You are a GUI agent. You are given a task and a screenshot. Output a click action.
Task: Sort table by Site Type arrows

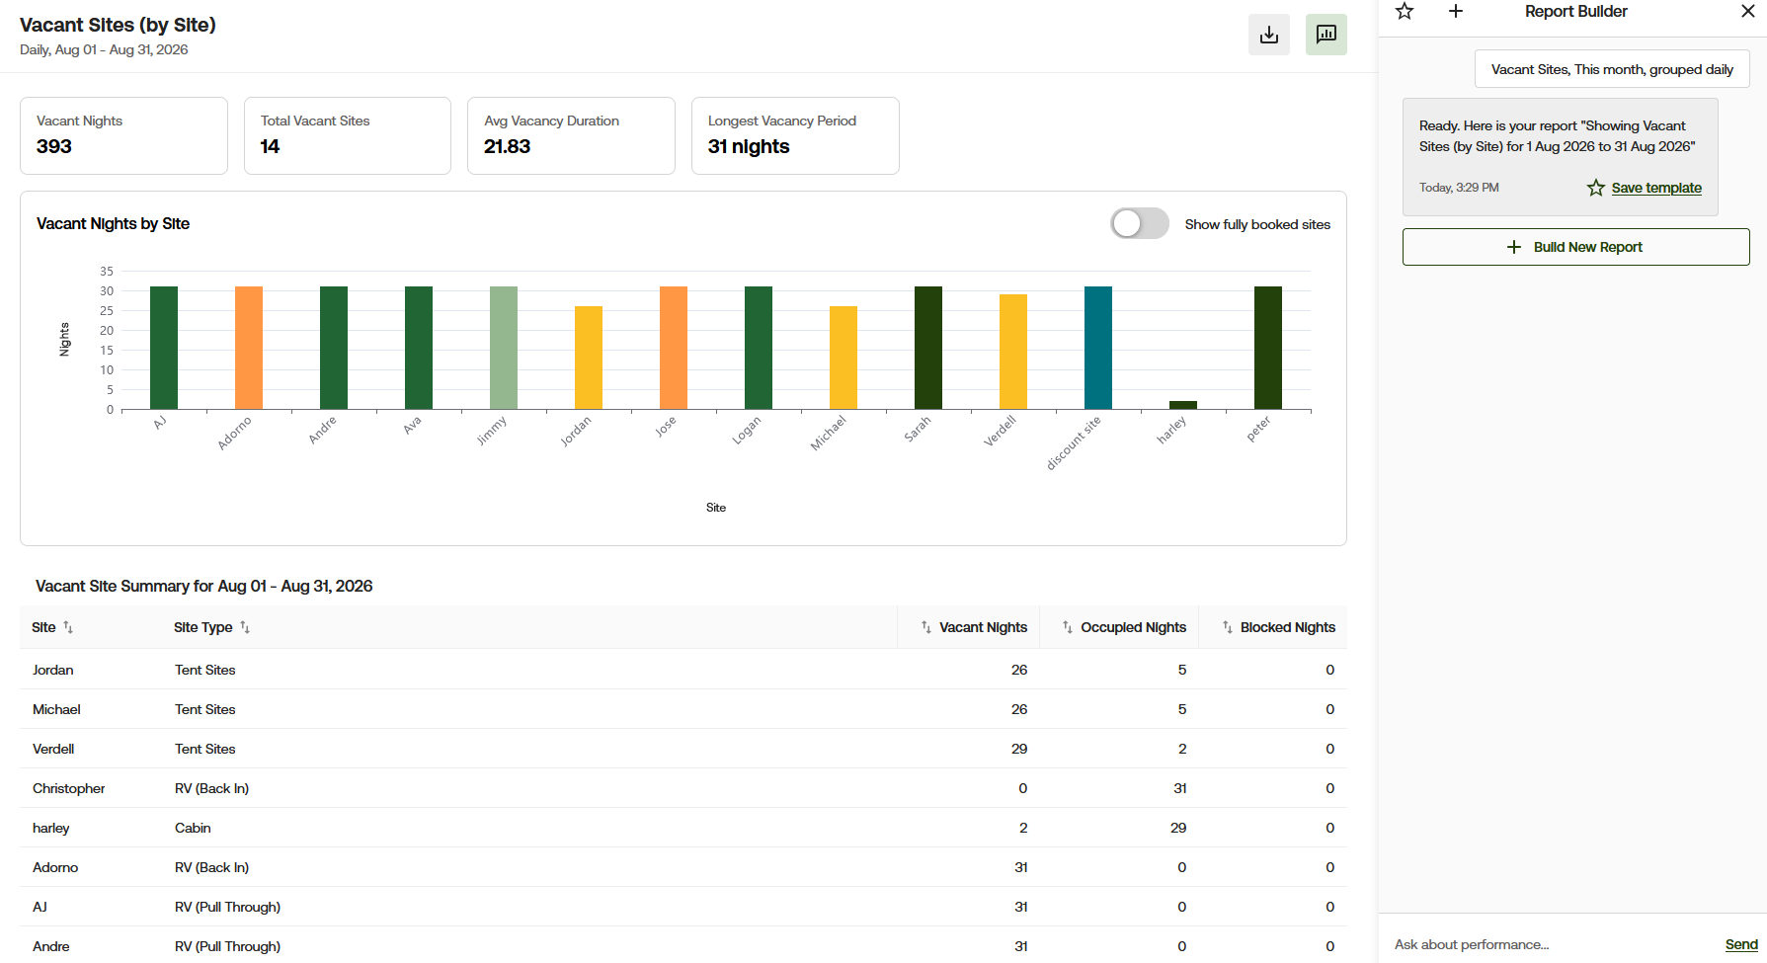click(245, 627)
